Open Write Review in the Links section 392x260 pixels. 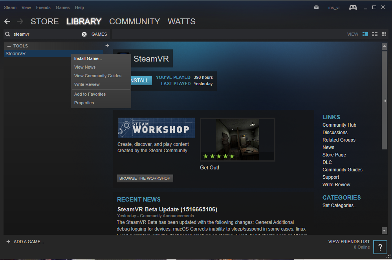pyautogui.click(x=336, y=185)
